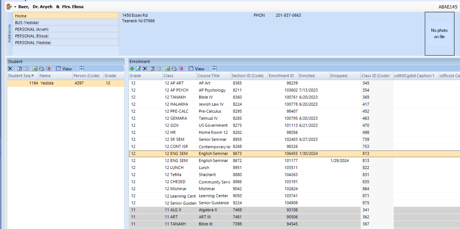Viewport: 460px width, 229px height.
Task: Click the find icon in Student toolbar
Action: pos(19,69)
